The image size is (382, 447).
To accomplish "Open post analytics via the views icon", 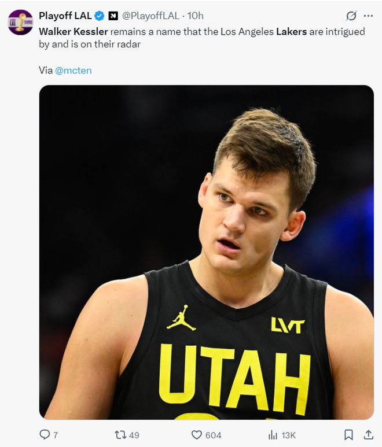I will [x=273, y=434].
